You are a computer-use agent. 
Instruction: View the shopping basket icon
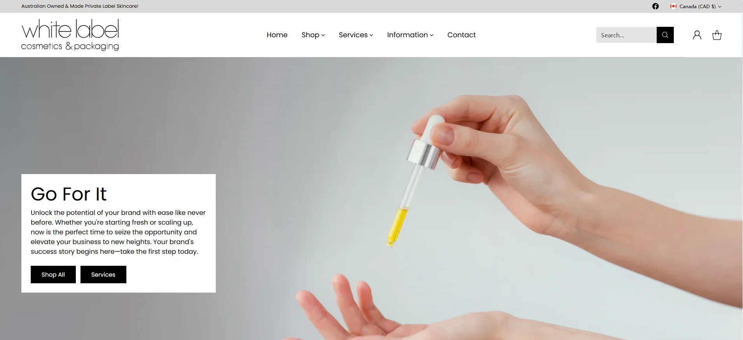pyautogui.click(x=717, y=35)
